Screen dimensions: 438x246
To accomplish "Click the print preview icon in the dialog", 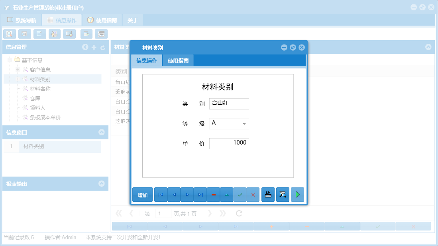I will tap(283, 195).
